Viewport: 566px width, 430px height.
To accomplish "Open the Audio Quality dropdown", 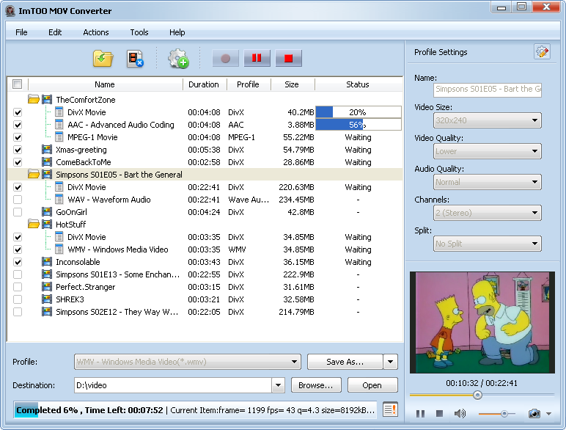I will click(487, 182).
